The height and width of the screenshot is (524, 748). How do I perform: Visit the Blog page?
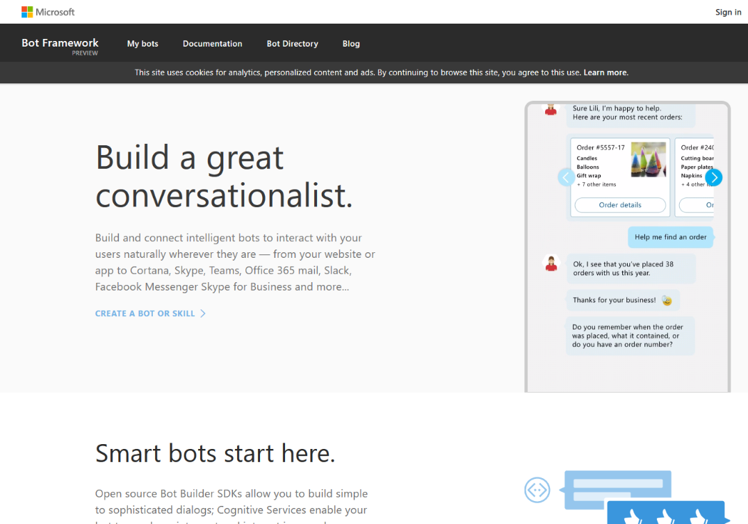point(351,43)
